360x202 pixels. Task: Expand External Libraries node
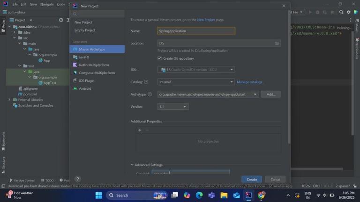(9, 100)
